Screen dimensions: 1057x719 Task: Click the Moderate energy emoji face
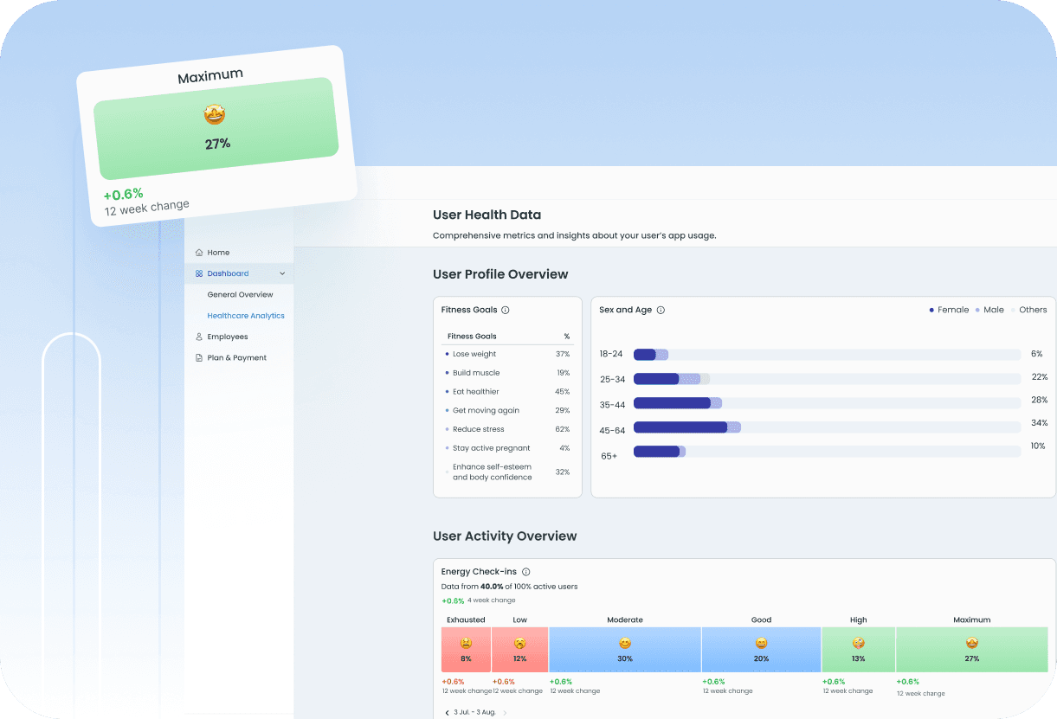click(x=625, y=644)
